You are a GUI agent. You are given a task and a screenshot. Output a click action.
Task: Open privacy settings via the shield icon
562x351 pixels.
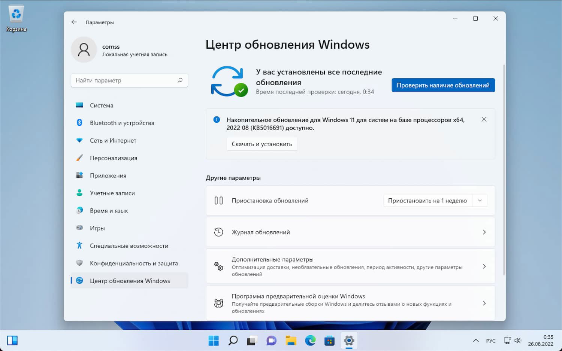(80, 263)
